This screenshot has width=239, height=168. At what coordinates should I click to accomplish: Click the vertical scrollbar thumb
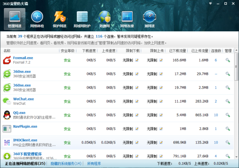[236, 67]
